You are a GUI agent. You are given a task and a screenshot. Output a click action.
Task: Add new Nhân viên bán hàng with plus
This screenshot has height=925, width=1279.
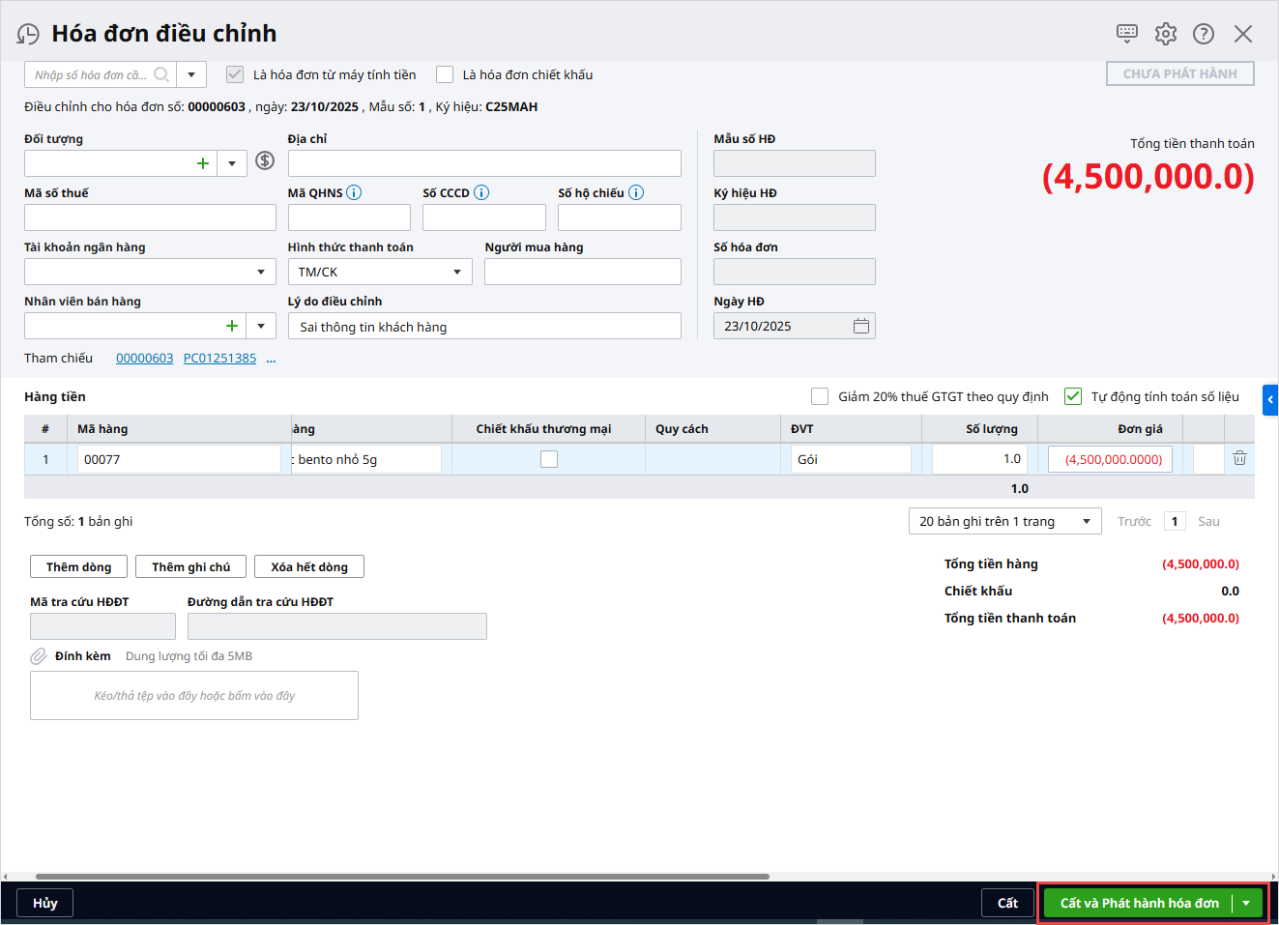tap(232, 326)
